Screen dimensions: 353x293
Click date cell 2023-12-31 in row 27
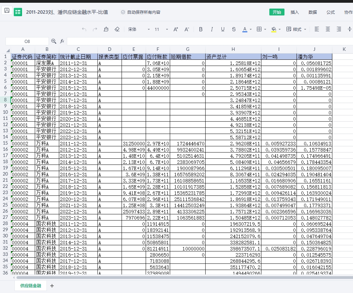(x=78, y=217)
